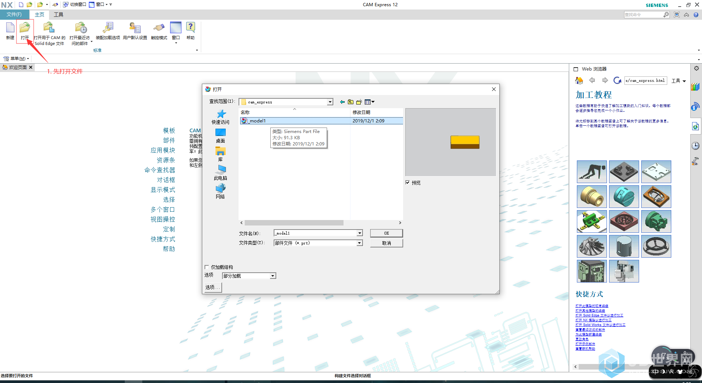
Task: Click the command finder search icon
Action: pos(666,15)
